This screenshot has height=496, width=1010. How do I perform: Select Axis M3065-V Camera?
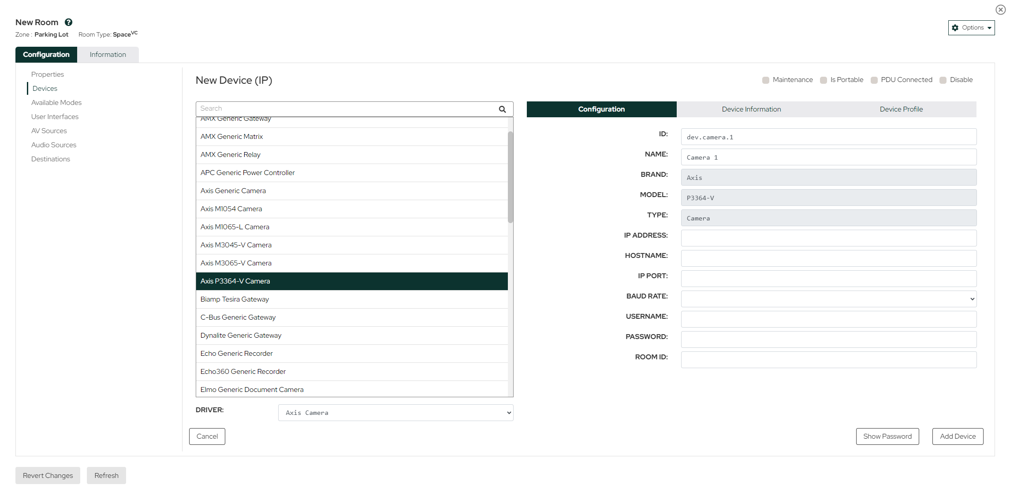(x=352, y=263)
